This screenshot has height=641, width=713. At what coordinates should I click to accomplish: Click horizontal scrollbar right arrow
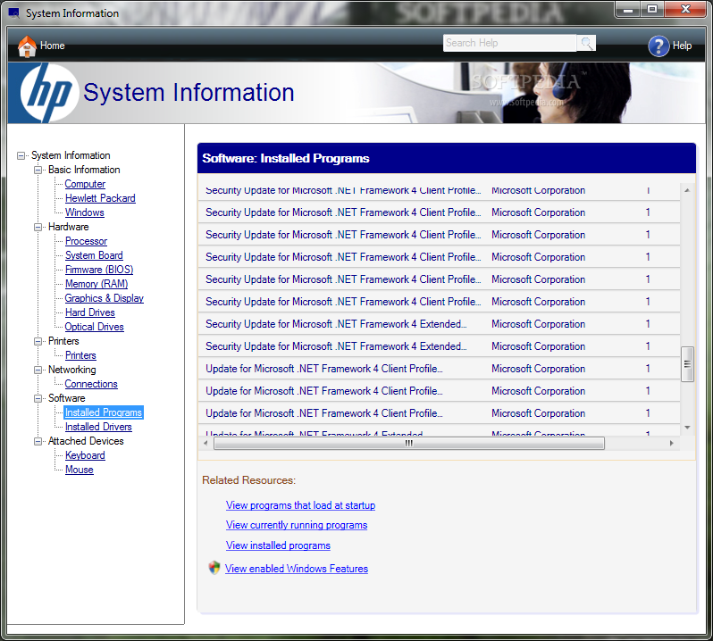tap(672, 444)
